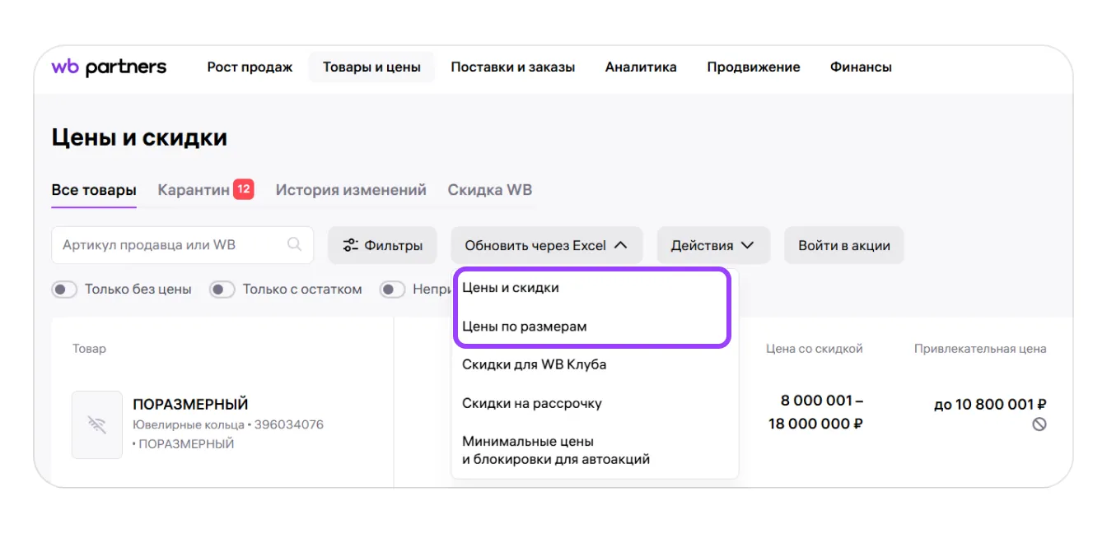Click the blocked icon under attractive price
This screenshot has width=1107, height=533.
coord(1039,424)
